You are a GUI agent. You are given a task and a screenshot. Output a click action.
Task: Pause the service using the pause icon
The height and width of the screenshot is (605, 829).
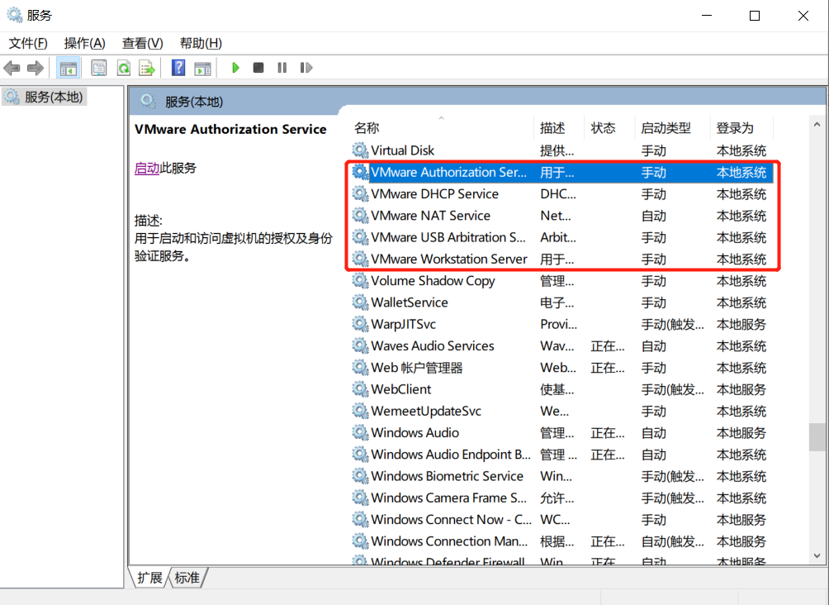point(282,68)
